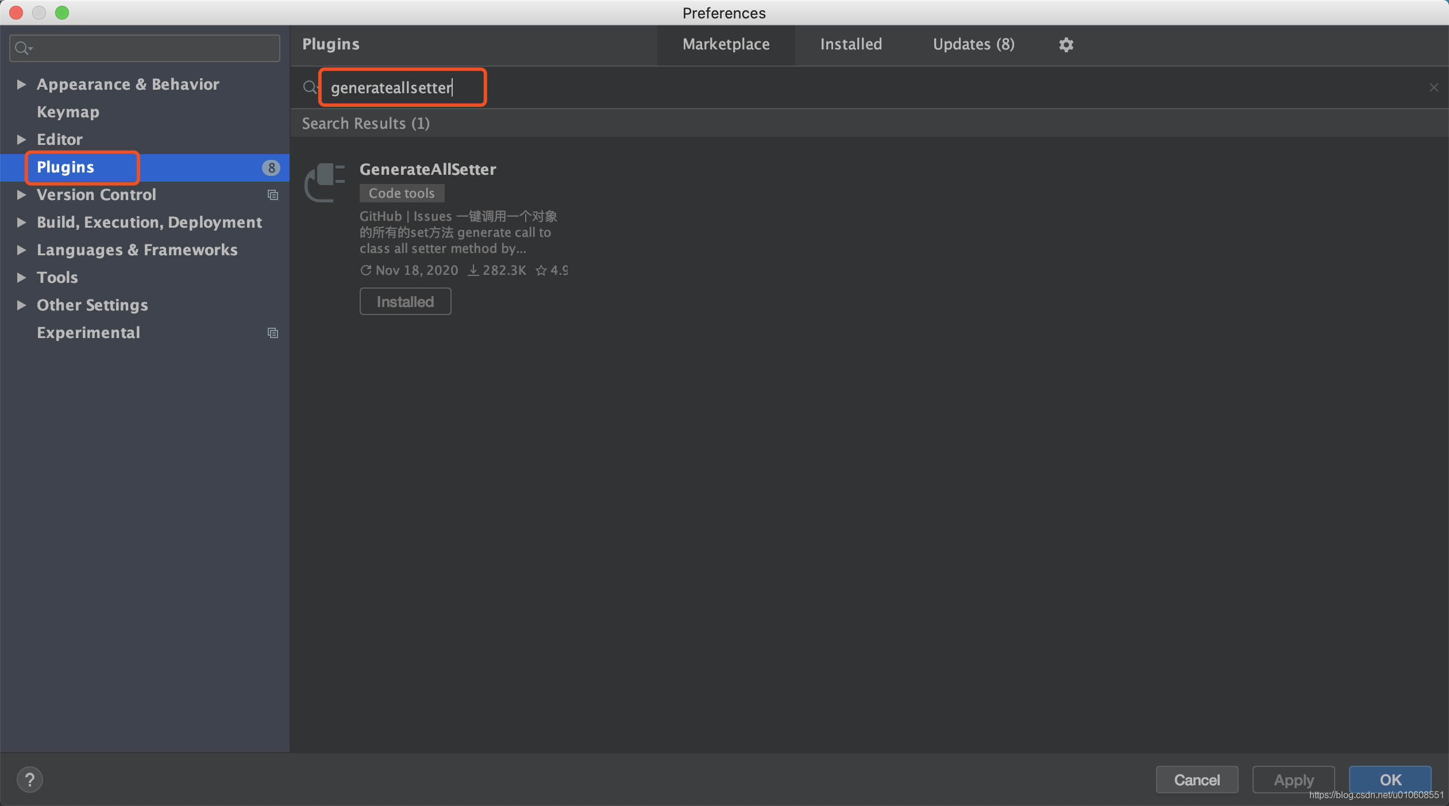Click the Plugins badge showing 8
1449x806 pixels.
click(271, 167)
